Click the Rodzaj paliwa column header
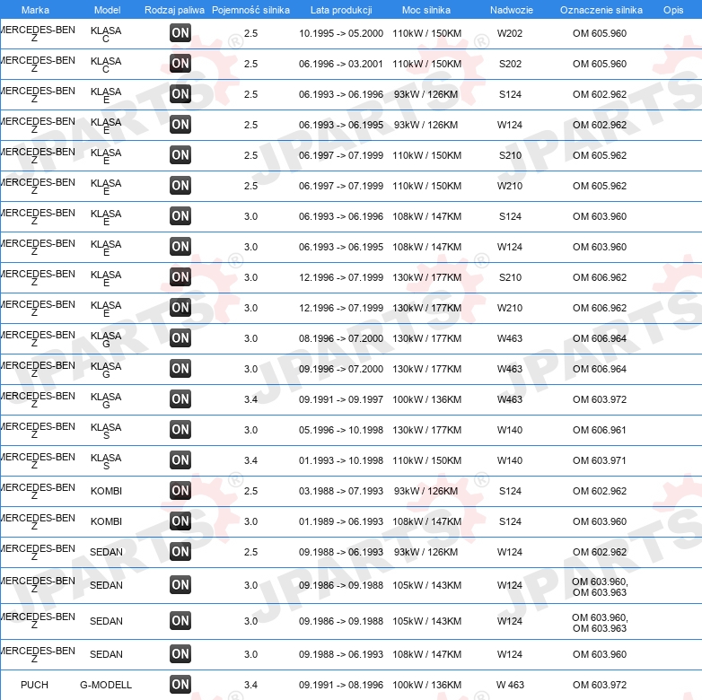The width and height of the screenshot is (702, 700). click(175, 10)
